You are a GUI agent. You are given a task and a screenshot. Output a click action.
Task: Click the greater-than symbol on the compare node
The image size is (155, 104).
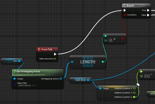click(x=114, y=39)
